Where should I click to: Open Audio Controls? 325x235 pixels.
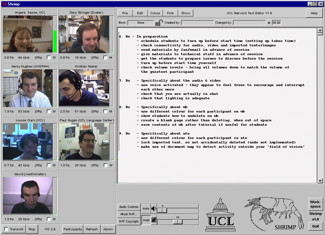129,207
